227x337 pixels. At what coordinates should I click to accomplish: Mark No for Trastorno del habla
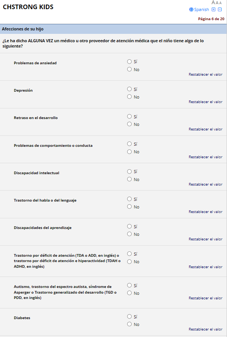point(129,207)
